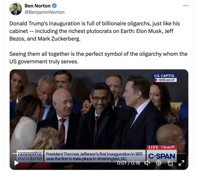Open the three-dot more options menu
The width and height of the screenshot is (198, 173).
point(186,6)
